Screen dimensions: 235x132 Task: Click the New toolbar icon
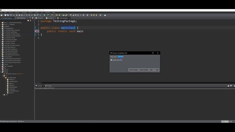click(x=1, y=15)
